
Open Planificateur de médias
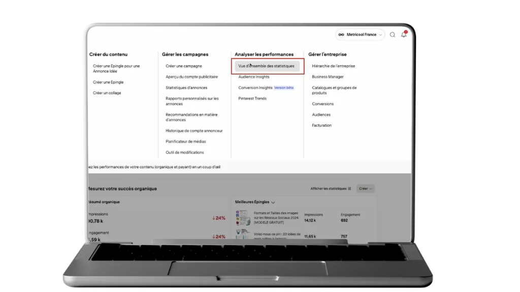click(x=185, y=141)
